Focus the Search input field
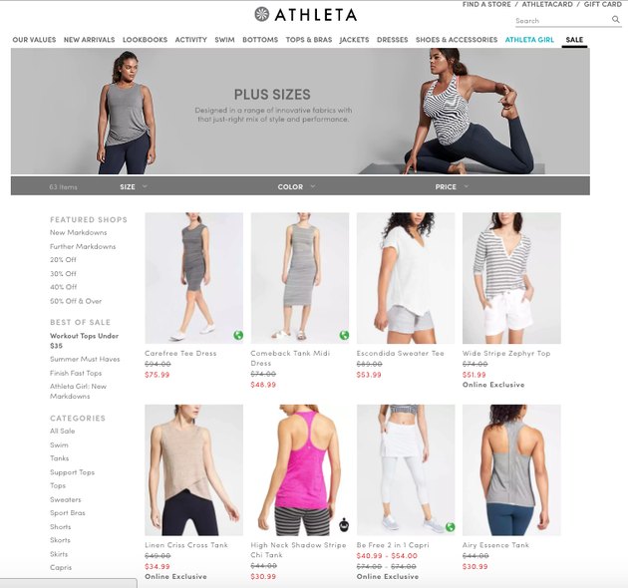 tap(562, 20)
